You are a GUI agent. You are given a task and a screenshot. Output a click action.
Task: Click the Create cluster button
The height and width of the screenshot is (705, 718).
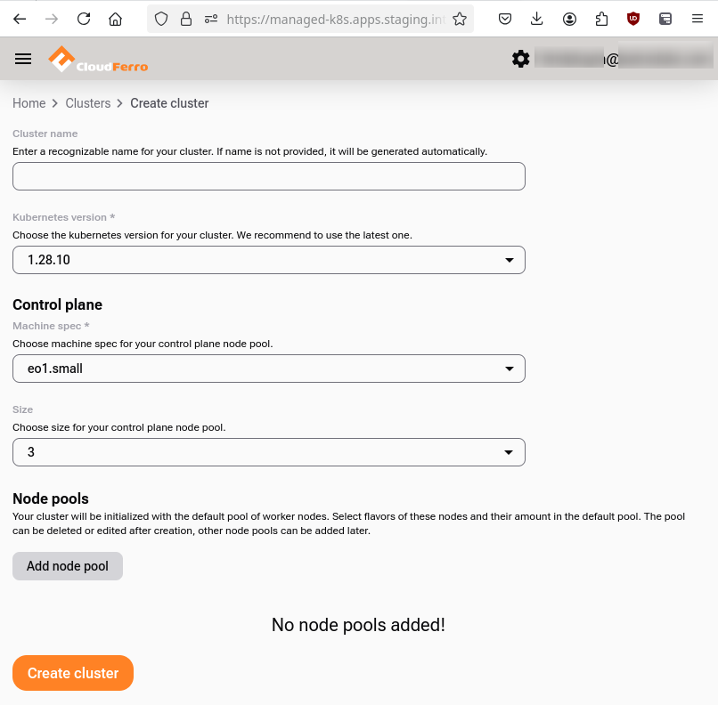click(x=72, y=673)
